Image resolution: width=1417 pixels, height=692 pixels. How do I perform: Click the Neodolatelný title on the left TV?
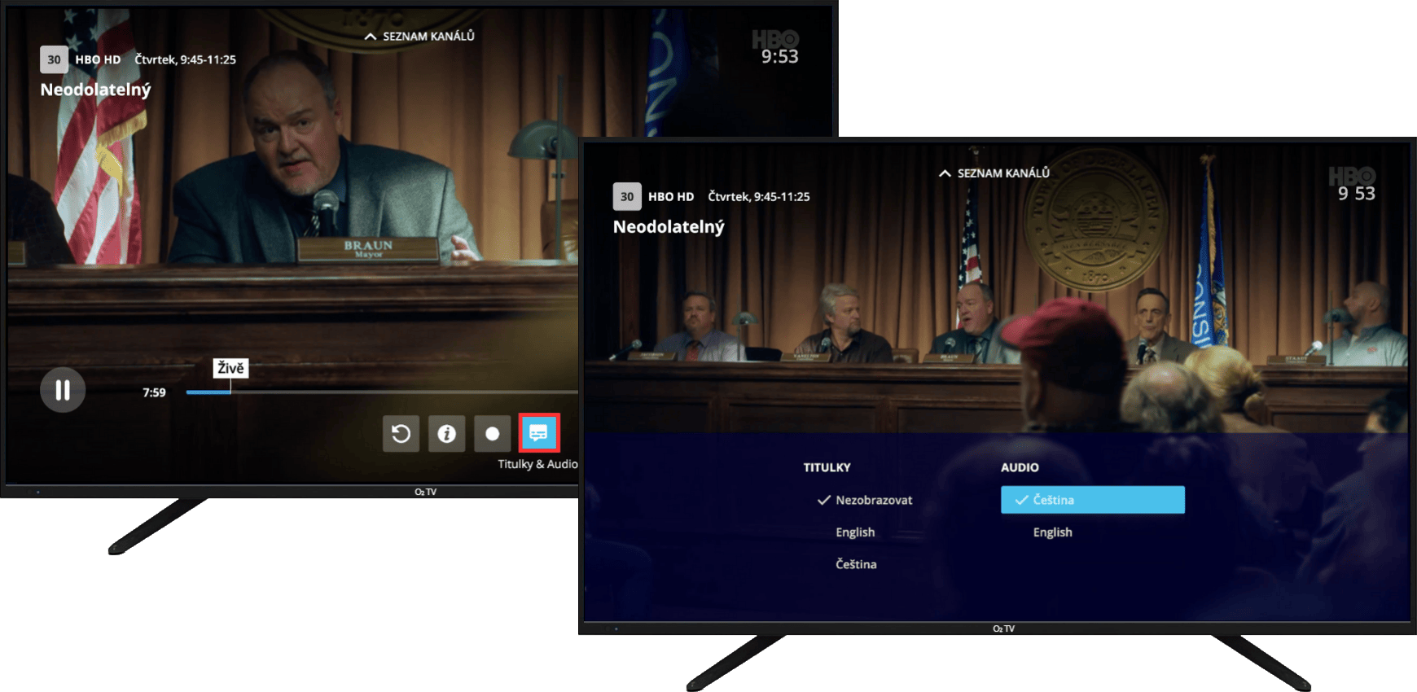(95, 90)
